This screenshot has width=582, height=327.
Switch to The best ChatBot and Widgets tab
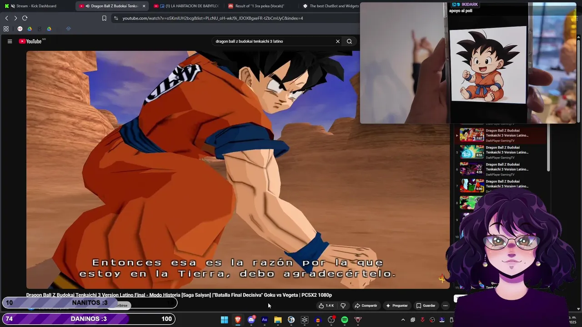331,6
